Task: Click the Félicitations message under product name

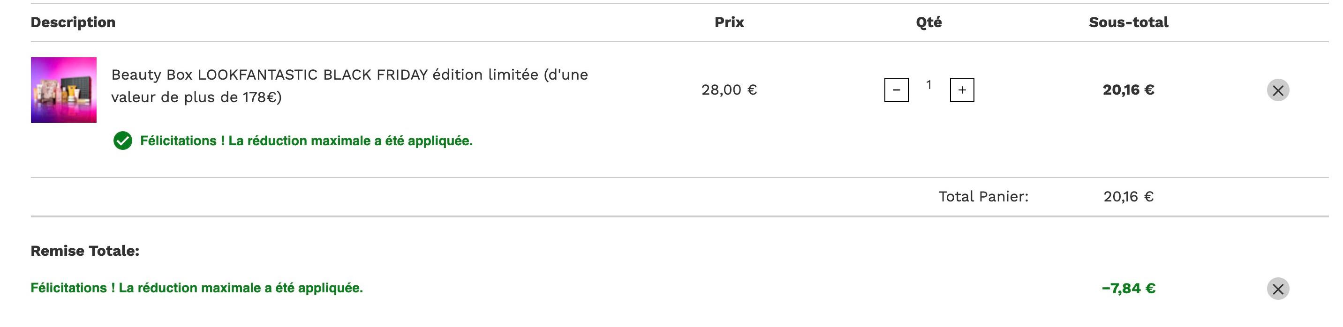Action: 306,141
